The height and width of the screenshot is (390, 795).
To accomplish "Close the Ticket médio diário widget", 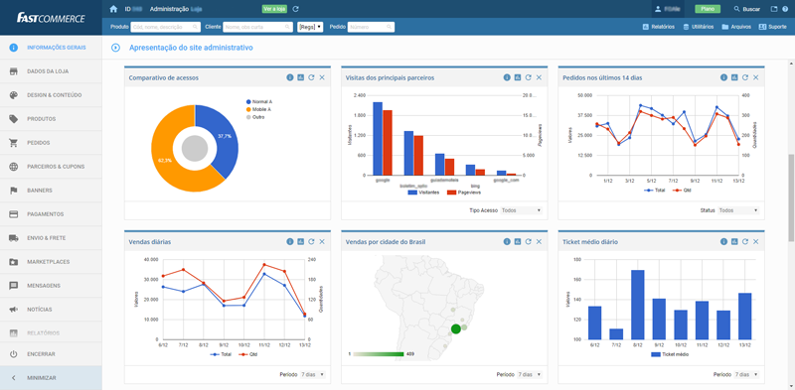I will tap(756, 241).
